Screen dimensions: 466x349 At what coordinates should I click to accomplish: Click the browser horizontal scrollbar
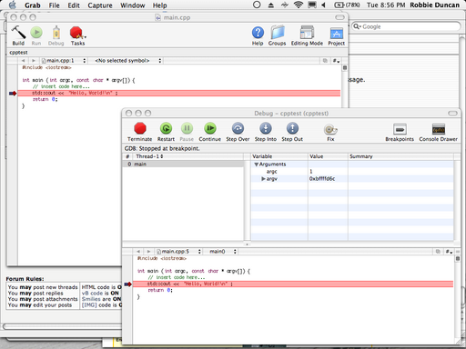(62, 326)
